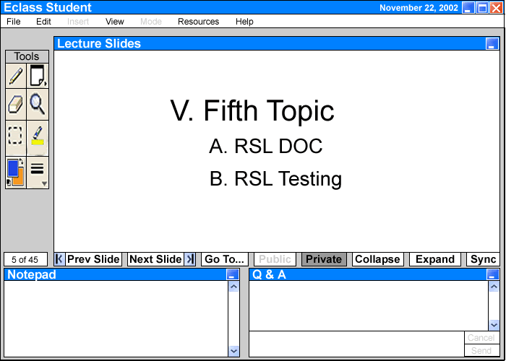This screenshot has width=506, height=361.
Task: Activate the magnifying glass zoom tool
Action: pos(38,105)
